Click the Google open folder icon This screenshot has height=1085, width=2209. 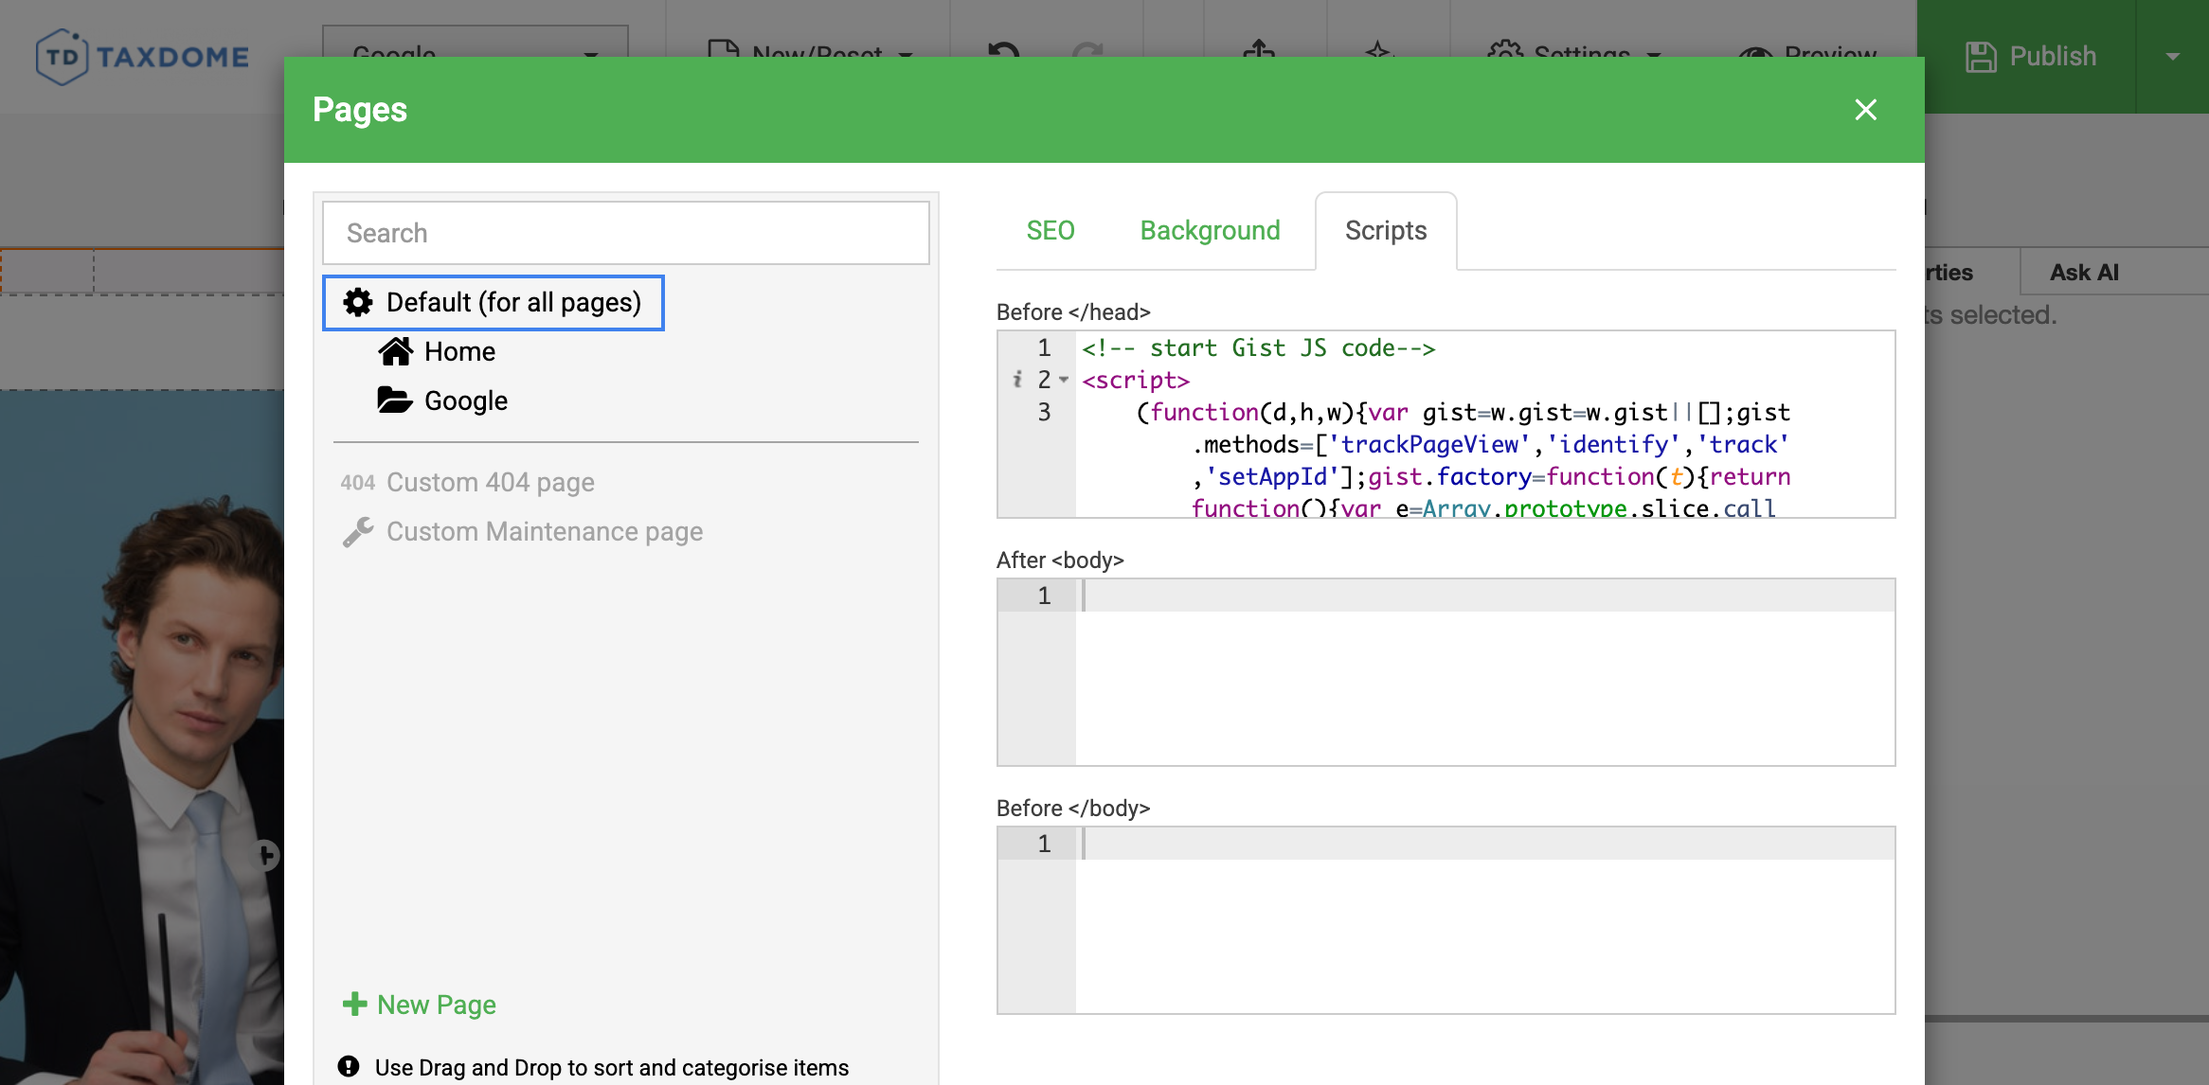(394, 400)
